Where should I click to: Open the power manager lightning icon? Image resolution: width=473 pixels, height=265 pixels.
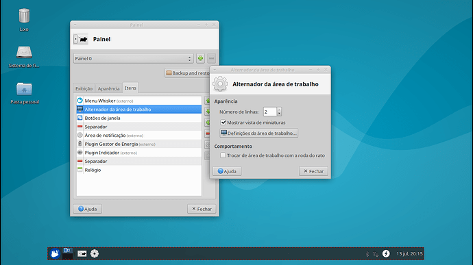386,253
